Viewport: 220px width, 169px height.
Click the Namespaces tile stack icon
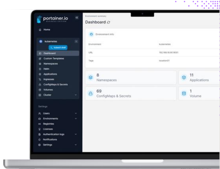pyautogui.click(x=90, y=77)
